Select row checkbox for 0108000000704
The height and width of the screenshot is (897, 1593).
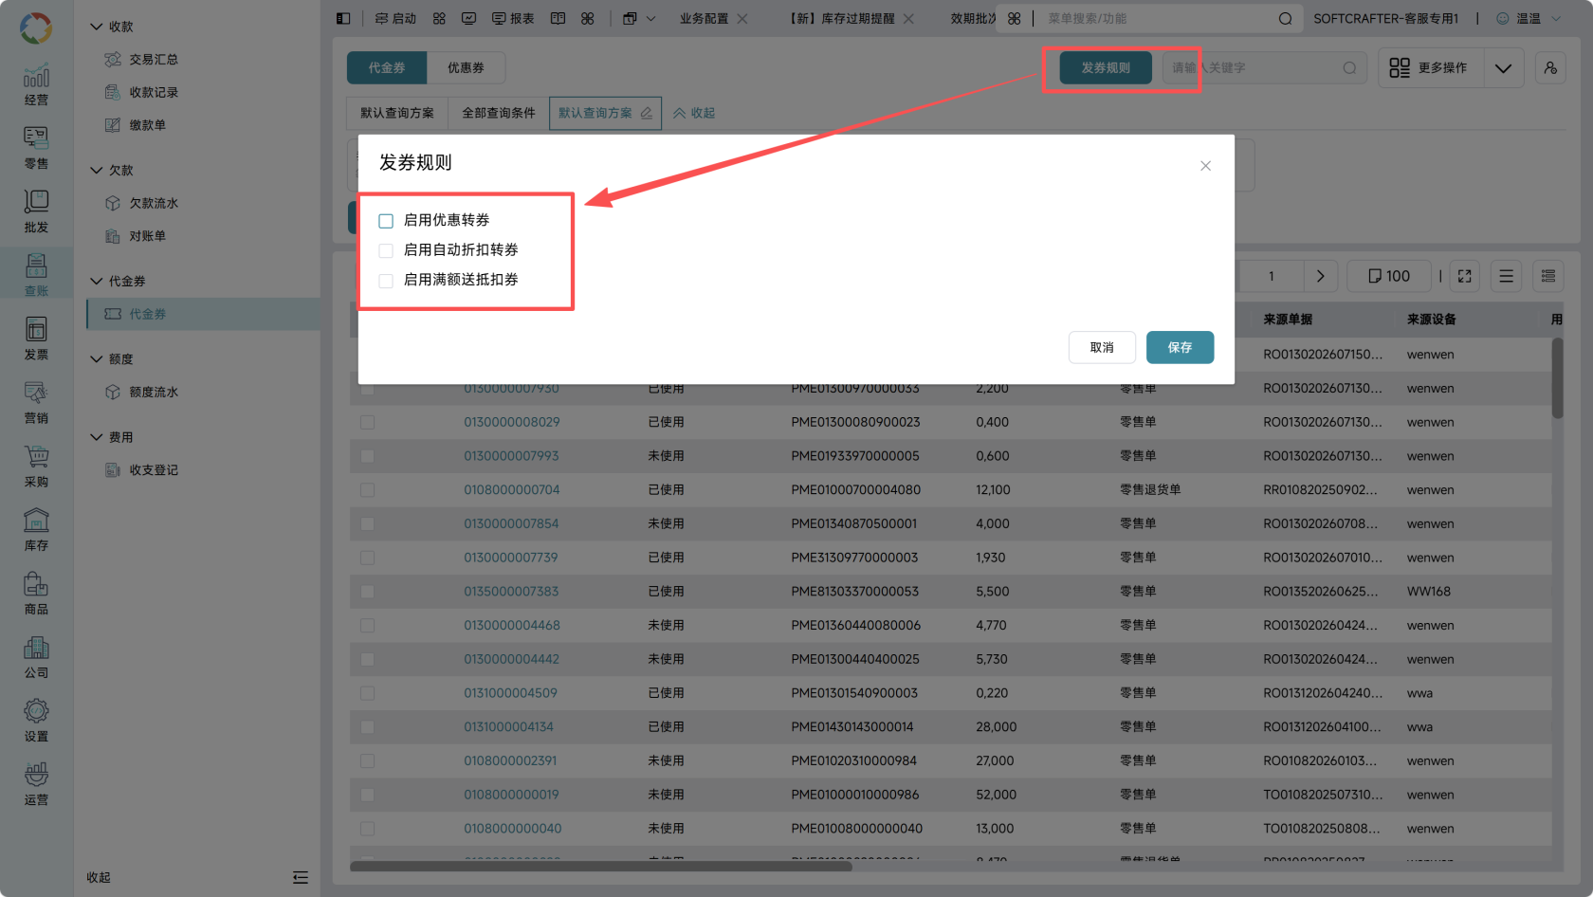coord(367,490)
